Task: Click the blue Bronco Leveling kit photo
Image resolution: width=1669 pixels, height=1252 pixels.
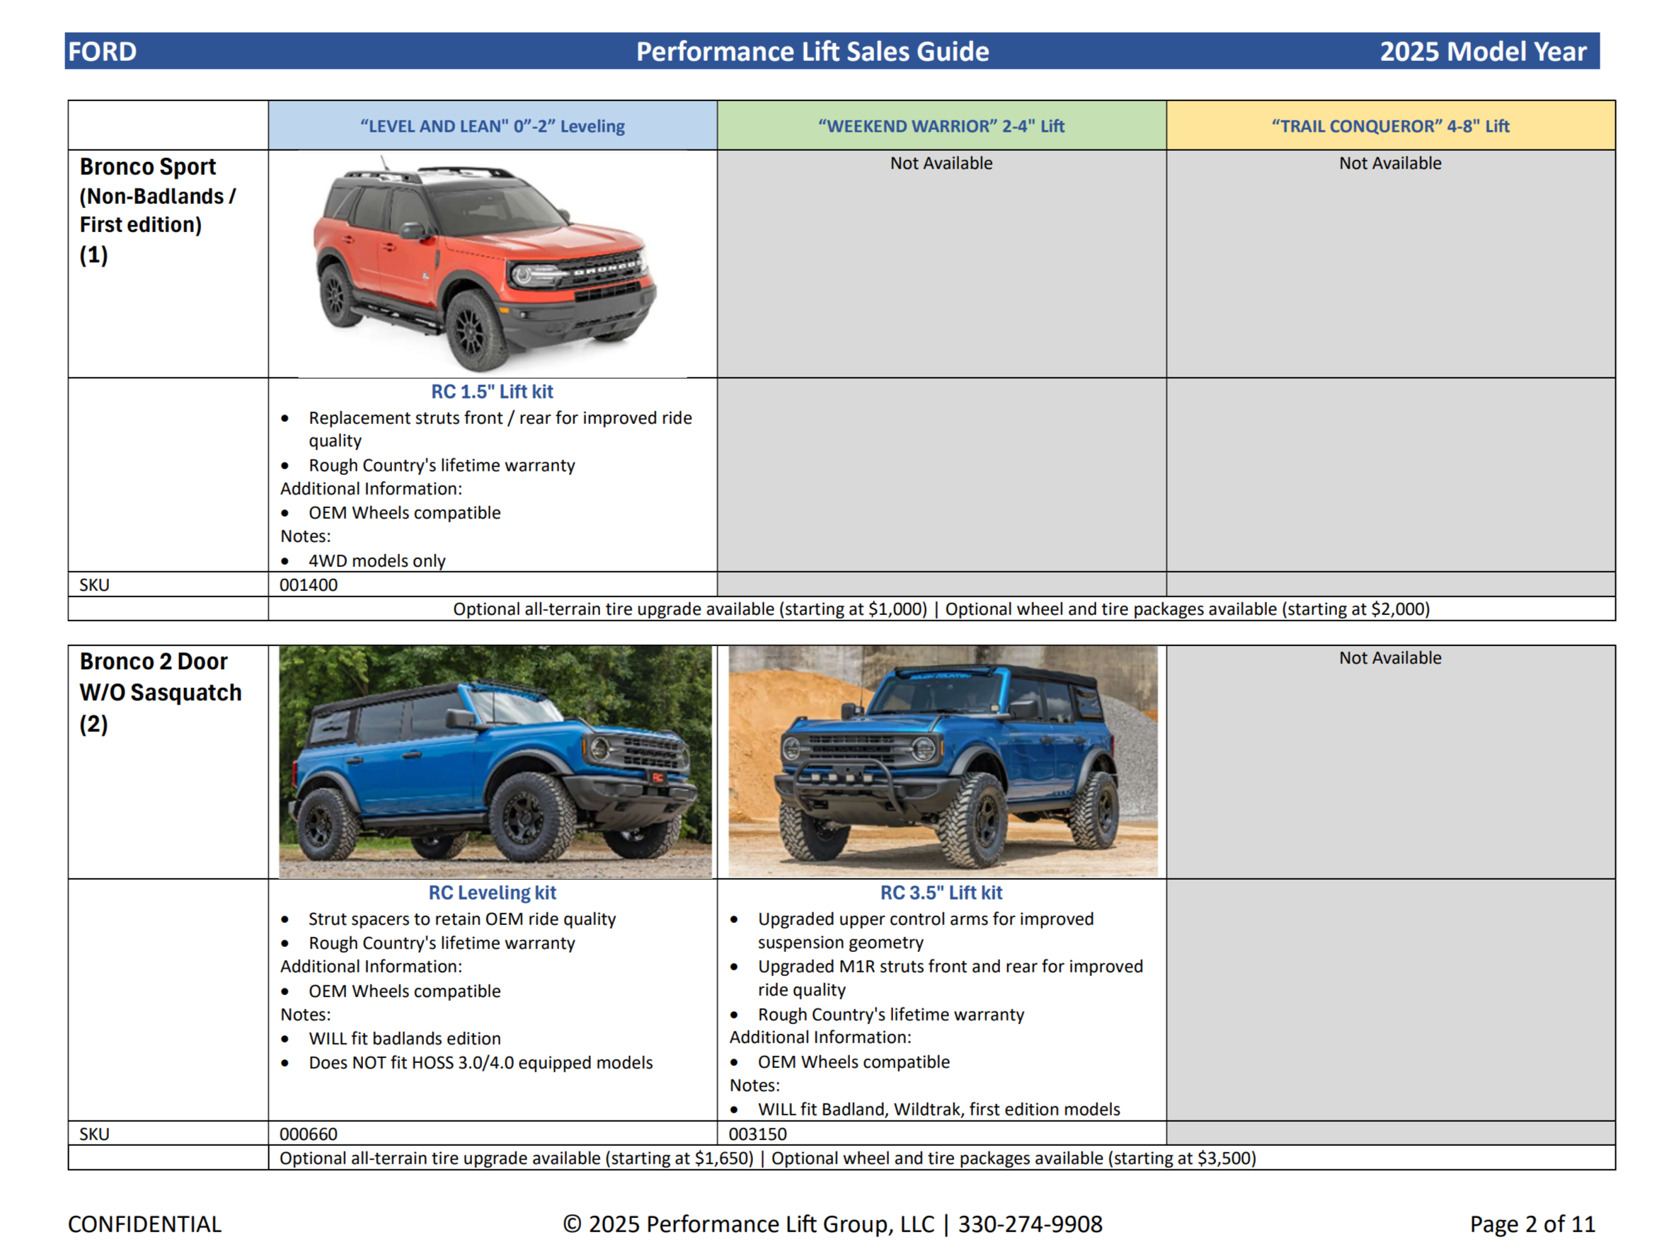Action: (x=495, y=762)
